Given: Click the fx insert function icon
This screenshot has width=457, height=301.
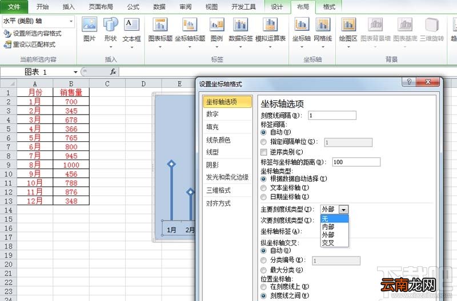Looking at the screenshot, I should [x=113, y=71].
